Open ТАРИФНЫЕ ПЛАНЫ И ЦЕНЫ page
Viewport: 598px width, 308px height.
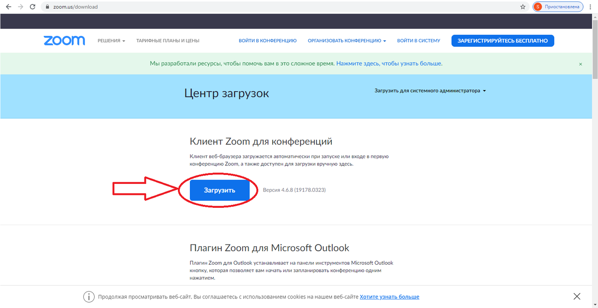click(x=168, y=41)
